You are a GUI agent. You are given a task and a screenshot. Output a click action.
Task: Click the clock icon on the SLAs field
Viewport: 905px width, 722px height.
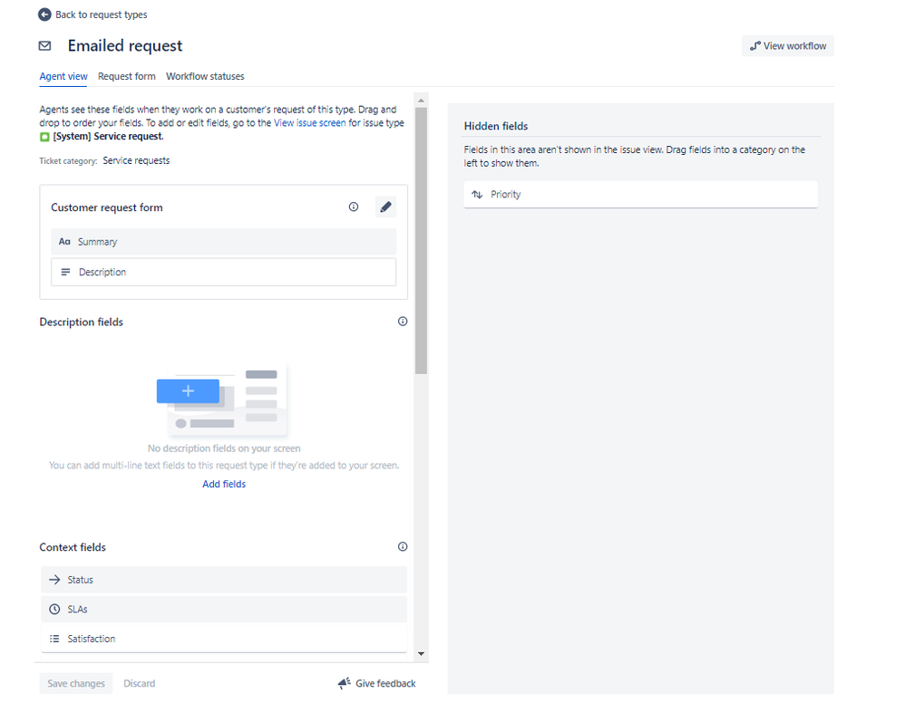(54, 609)
